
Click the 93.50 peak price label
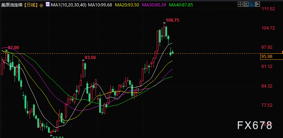[90, 58]
